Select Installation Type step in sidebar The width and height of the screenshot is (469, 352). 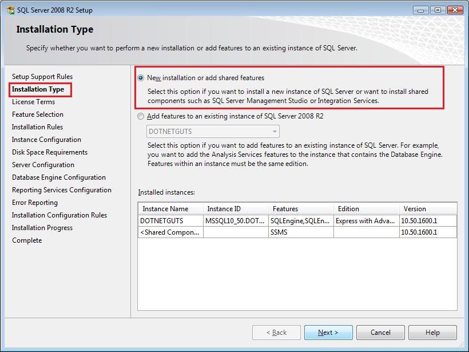tap(38, 89)
